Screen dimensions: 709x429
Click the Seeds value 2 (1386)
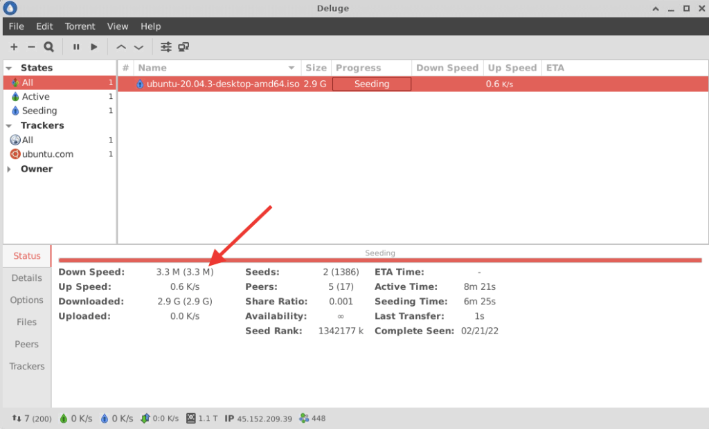point(341,272)
